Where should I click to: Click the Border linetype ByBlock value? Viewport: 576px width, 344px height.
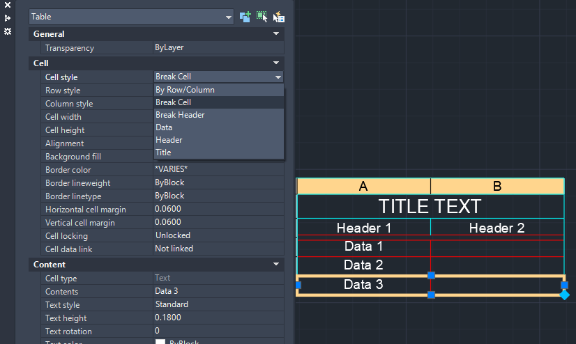pyautogui.click(x=218, y=196)
